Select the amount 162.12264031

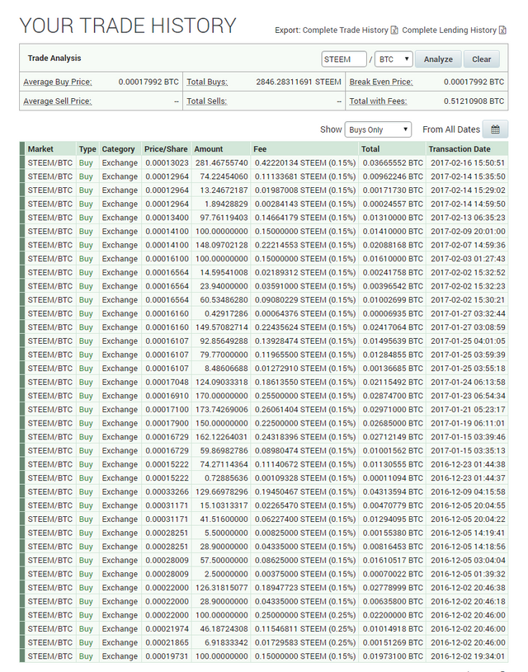[x=222, y=437]
